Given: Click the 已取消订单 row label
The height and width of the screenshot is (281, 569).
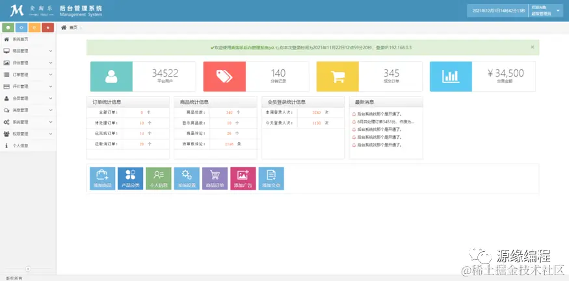Looking at the screenshot, I should [106, 144].
